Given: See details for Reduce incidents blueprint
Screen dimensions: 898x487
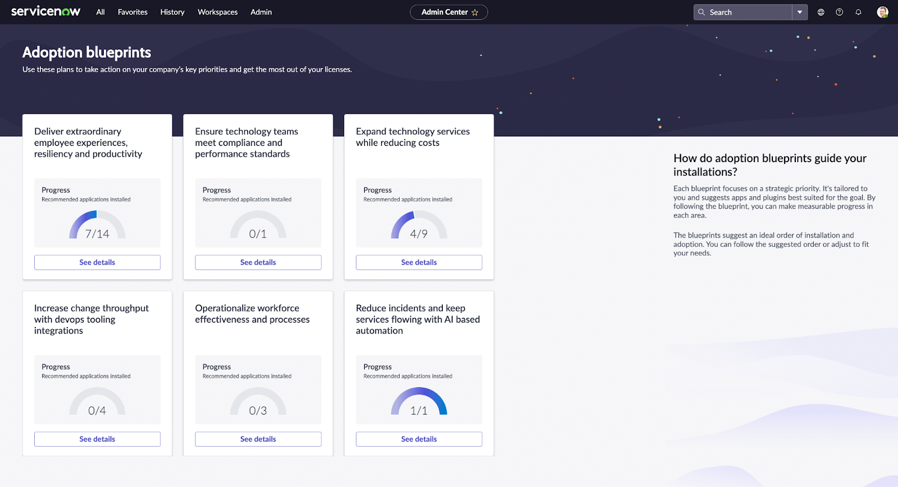Looking at the screenshot, I should pos(419,439).
